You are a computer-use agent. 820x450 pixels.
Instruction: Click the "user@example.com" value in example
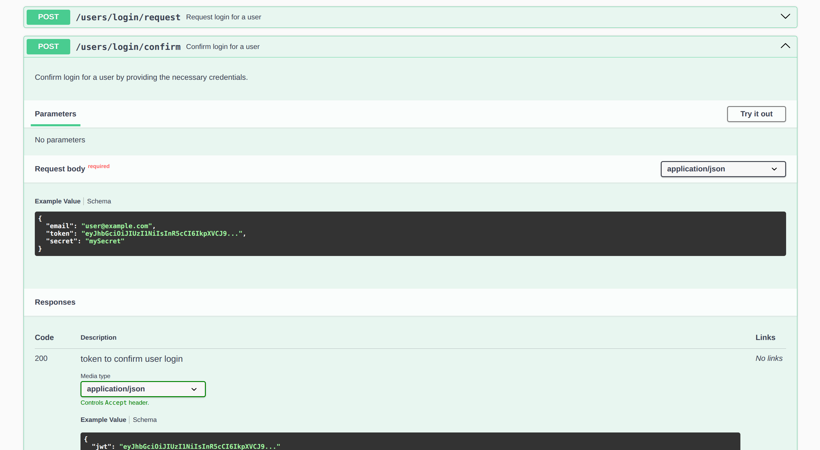(117, 226)
